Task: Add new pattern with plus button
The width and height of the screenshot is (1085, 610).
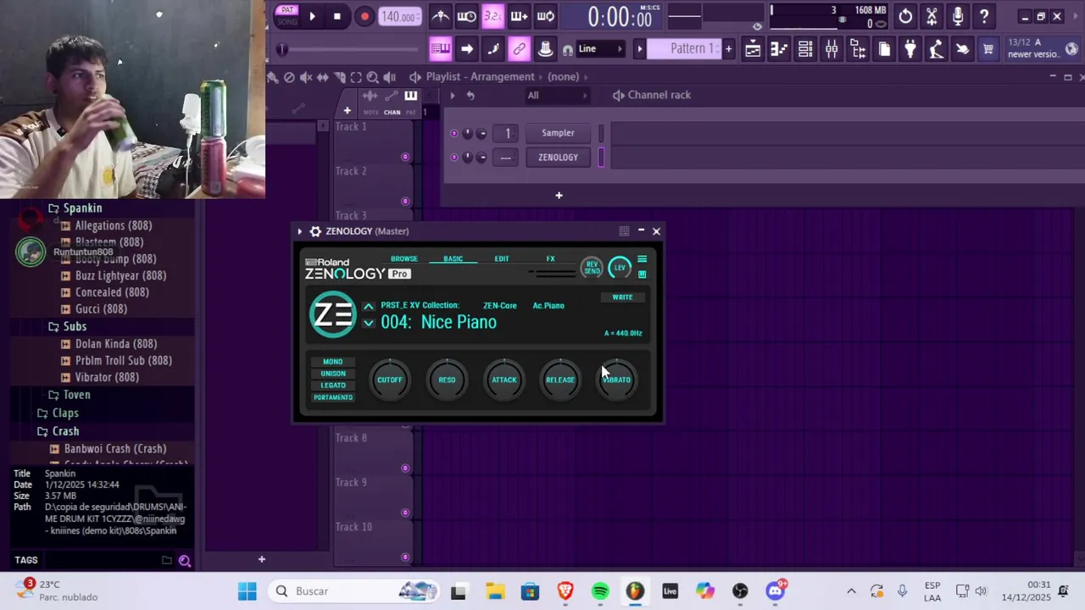Action: (x=728, y=49)
